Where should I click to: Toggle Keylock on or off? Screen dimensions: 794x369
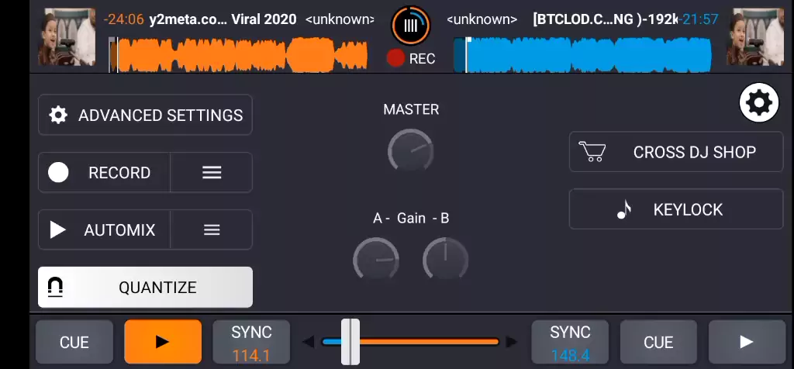pos(676,210)
